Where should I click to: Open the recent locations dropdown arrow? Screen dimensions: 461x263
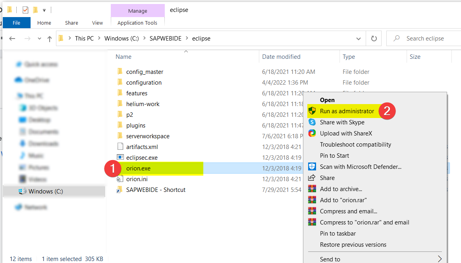click(39, 39)
